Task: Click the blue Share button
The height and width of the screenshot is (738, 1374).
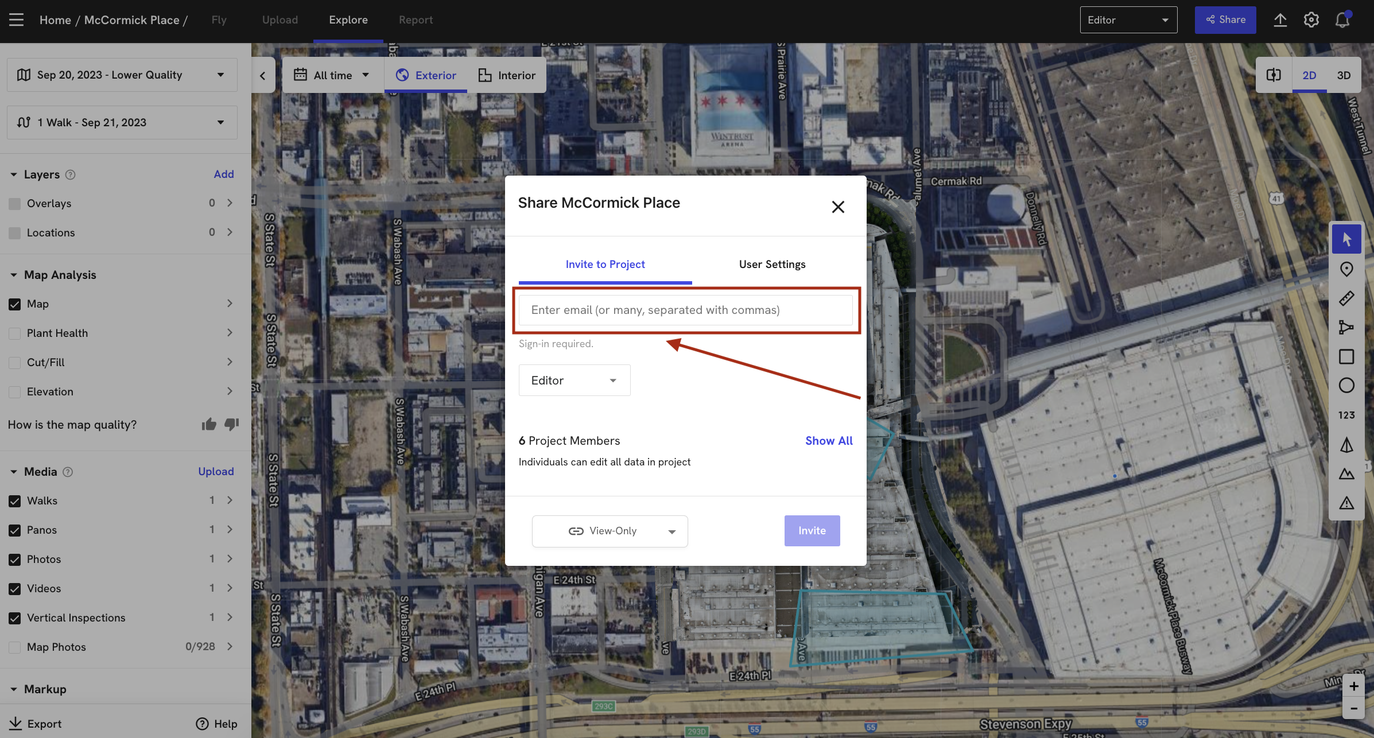Action: [1225, 20]
